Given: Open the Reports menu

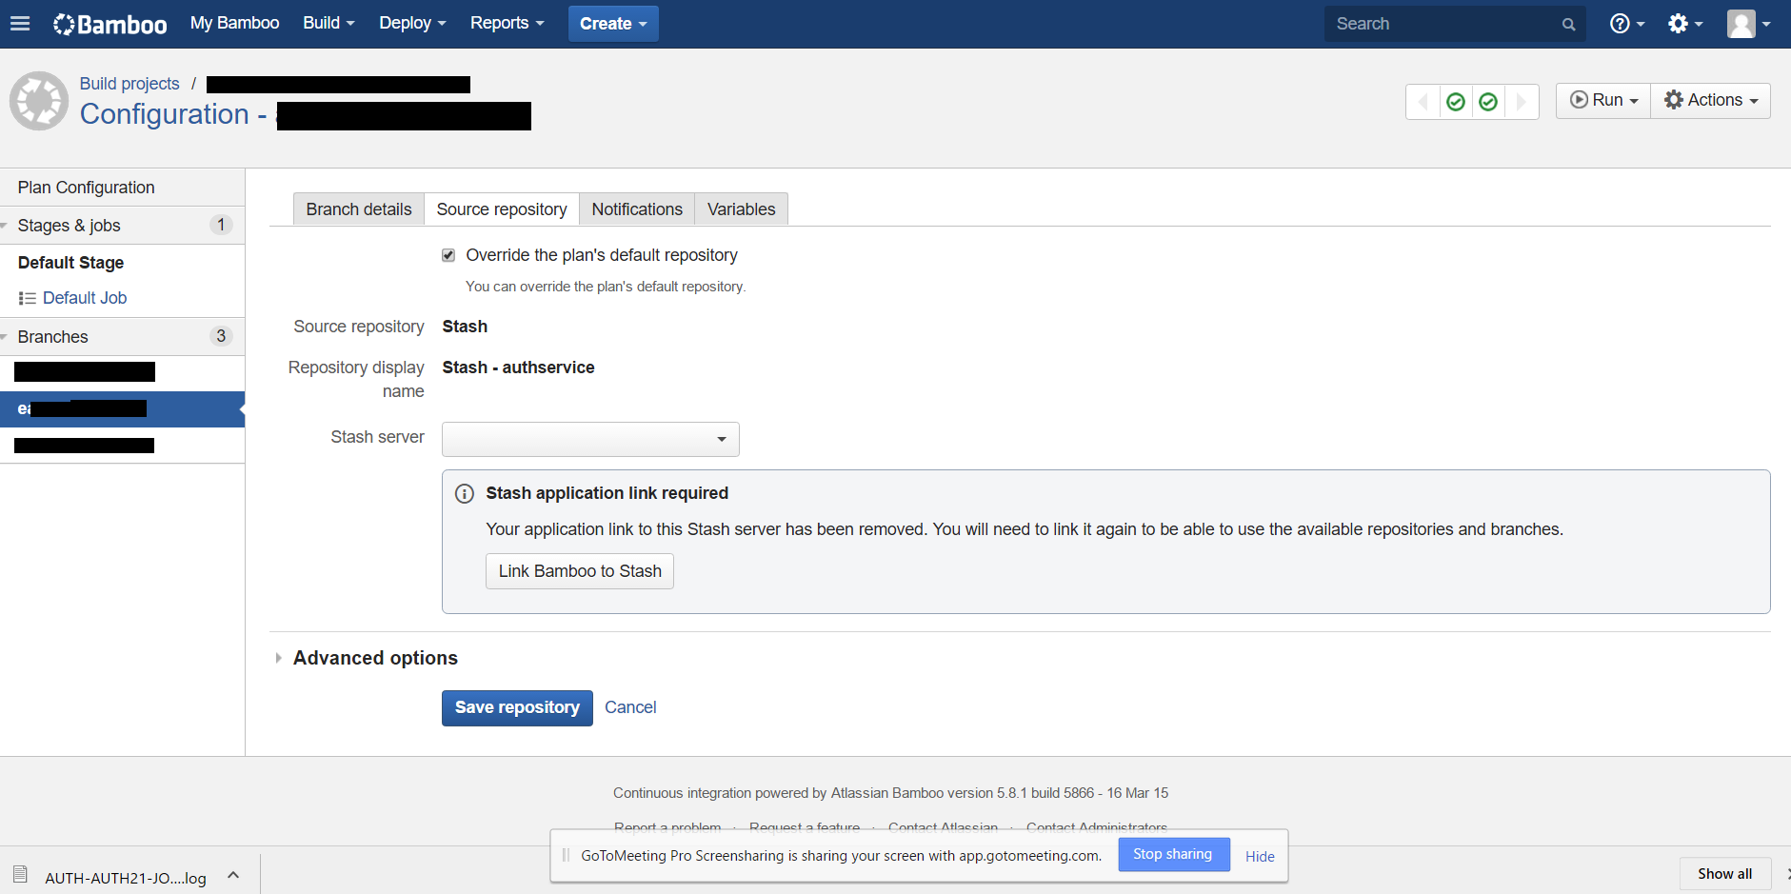Looking at the screenshot, I should point(507,23).
